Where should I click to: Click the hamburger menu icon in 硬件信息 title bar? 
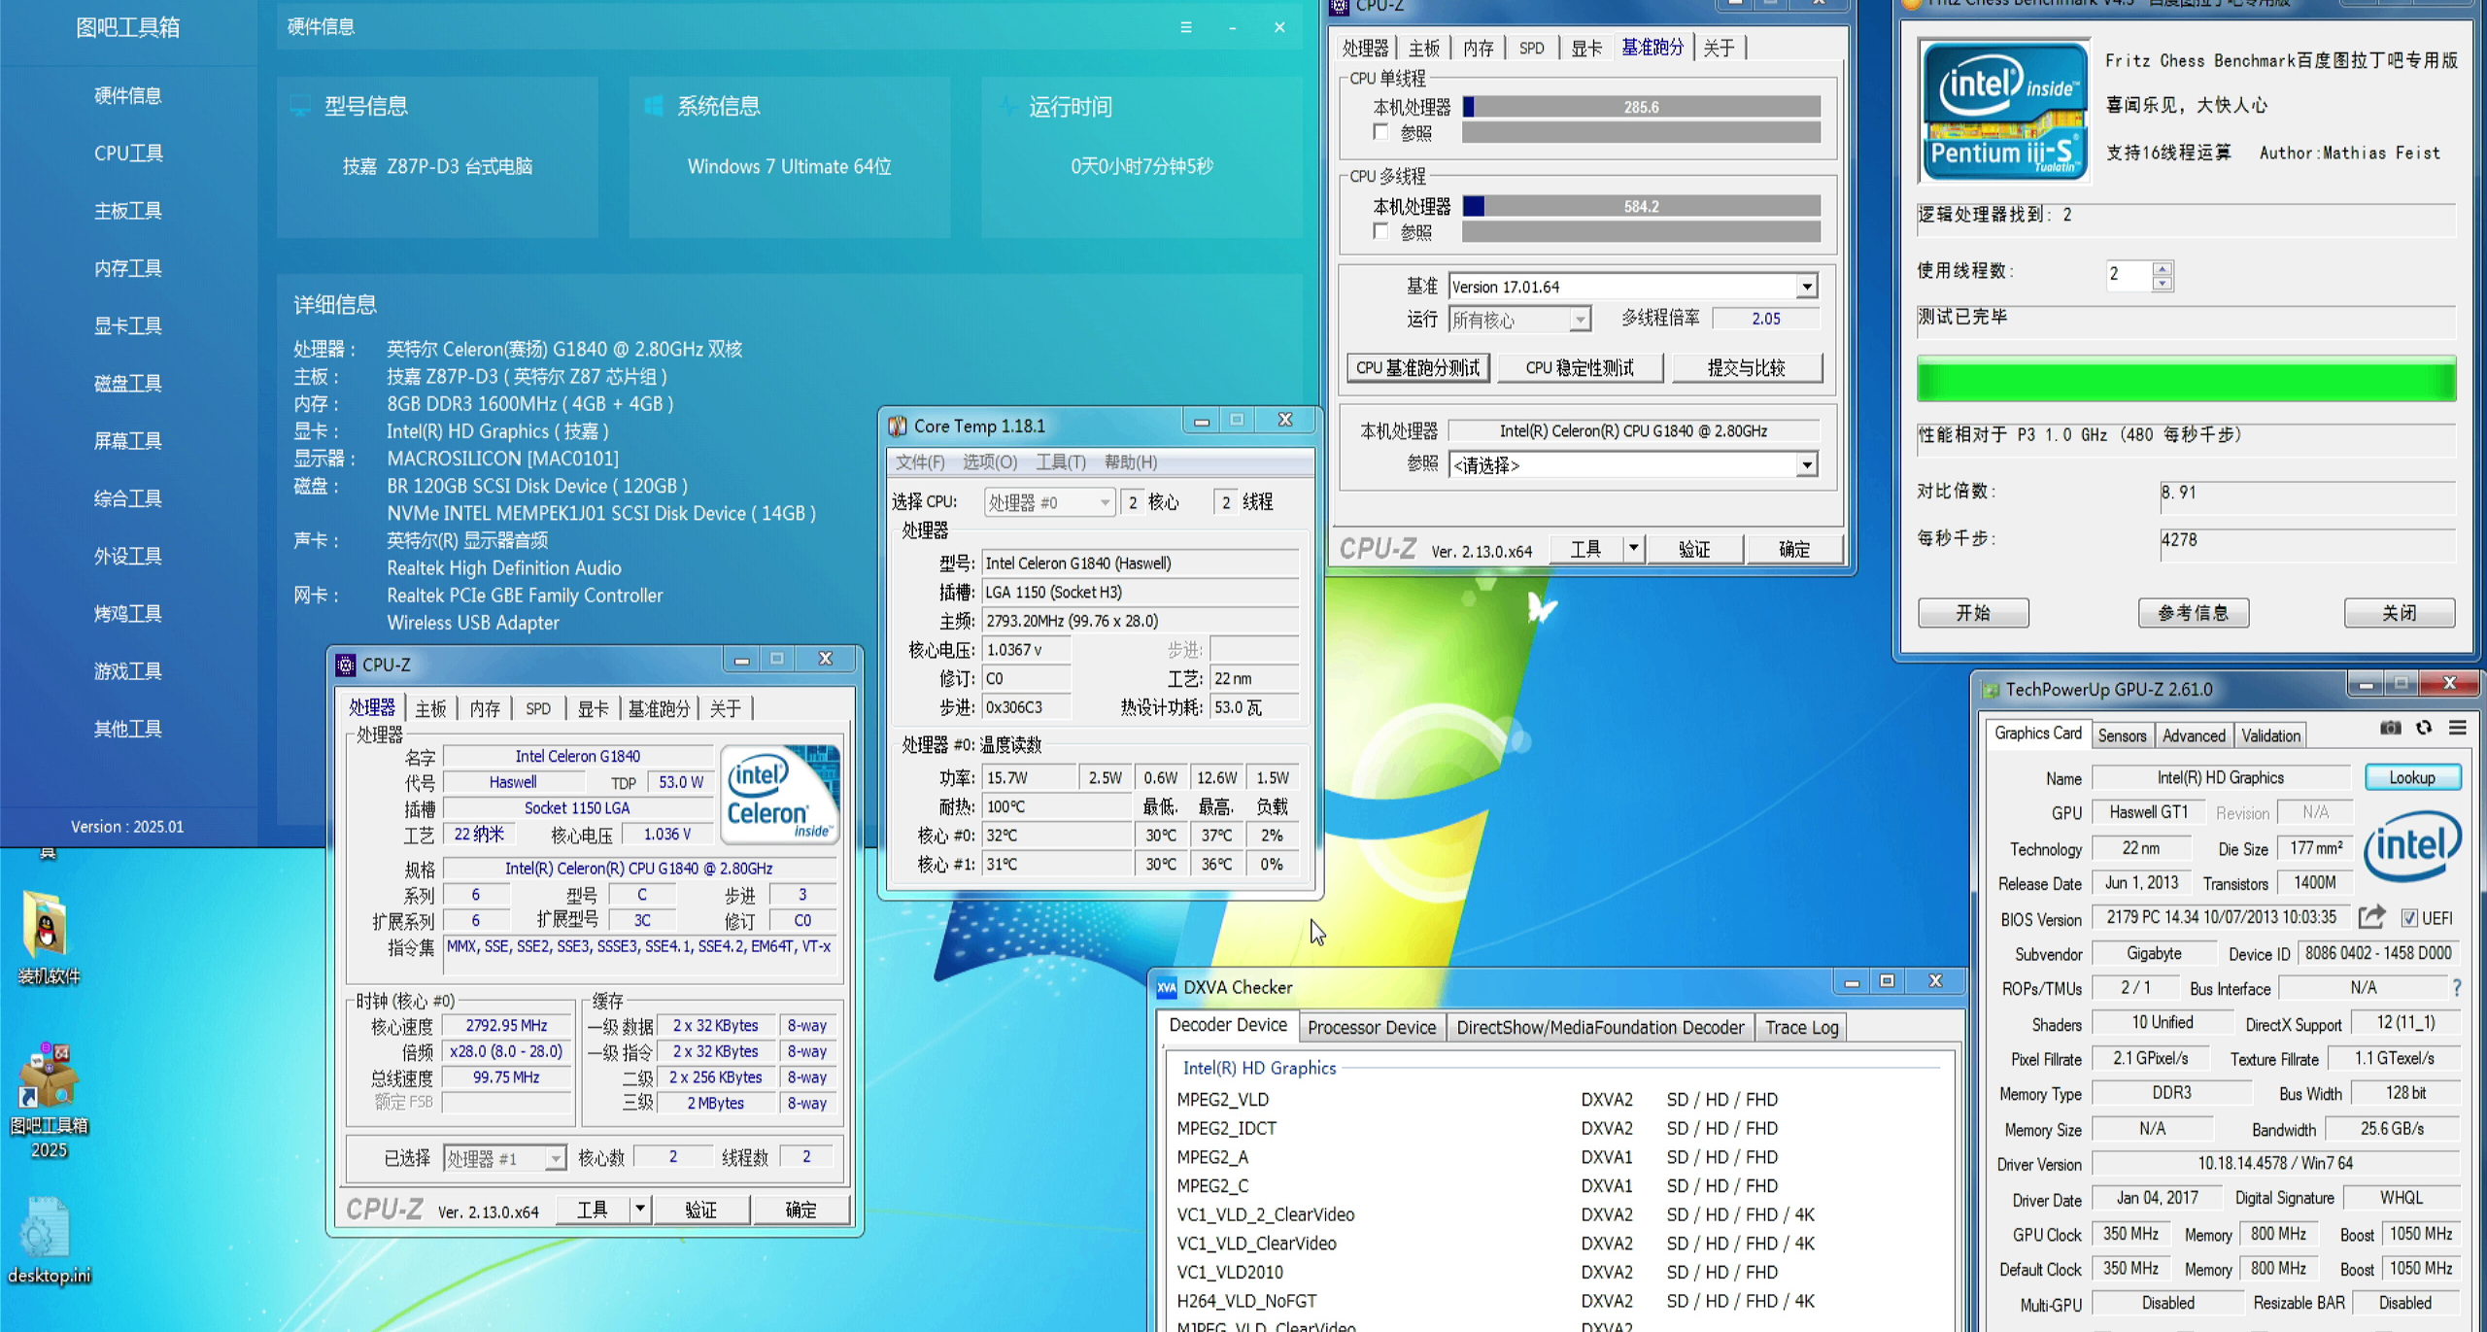click(x=1185, y=27)
